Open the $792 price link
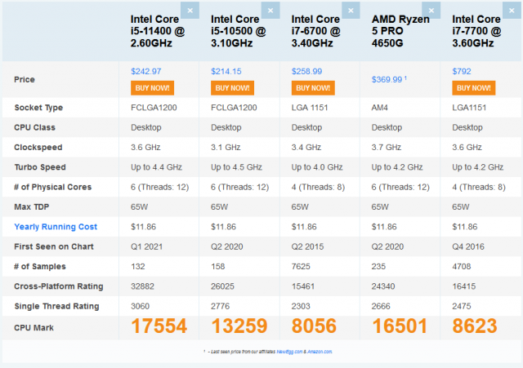The height and width of the screenshot is (368, 523). [x=461, y=71]
